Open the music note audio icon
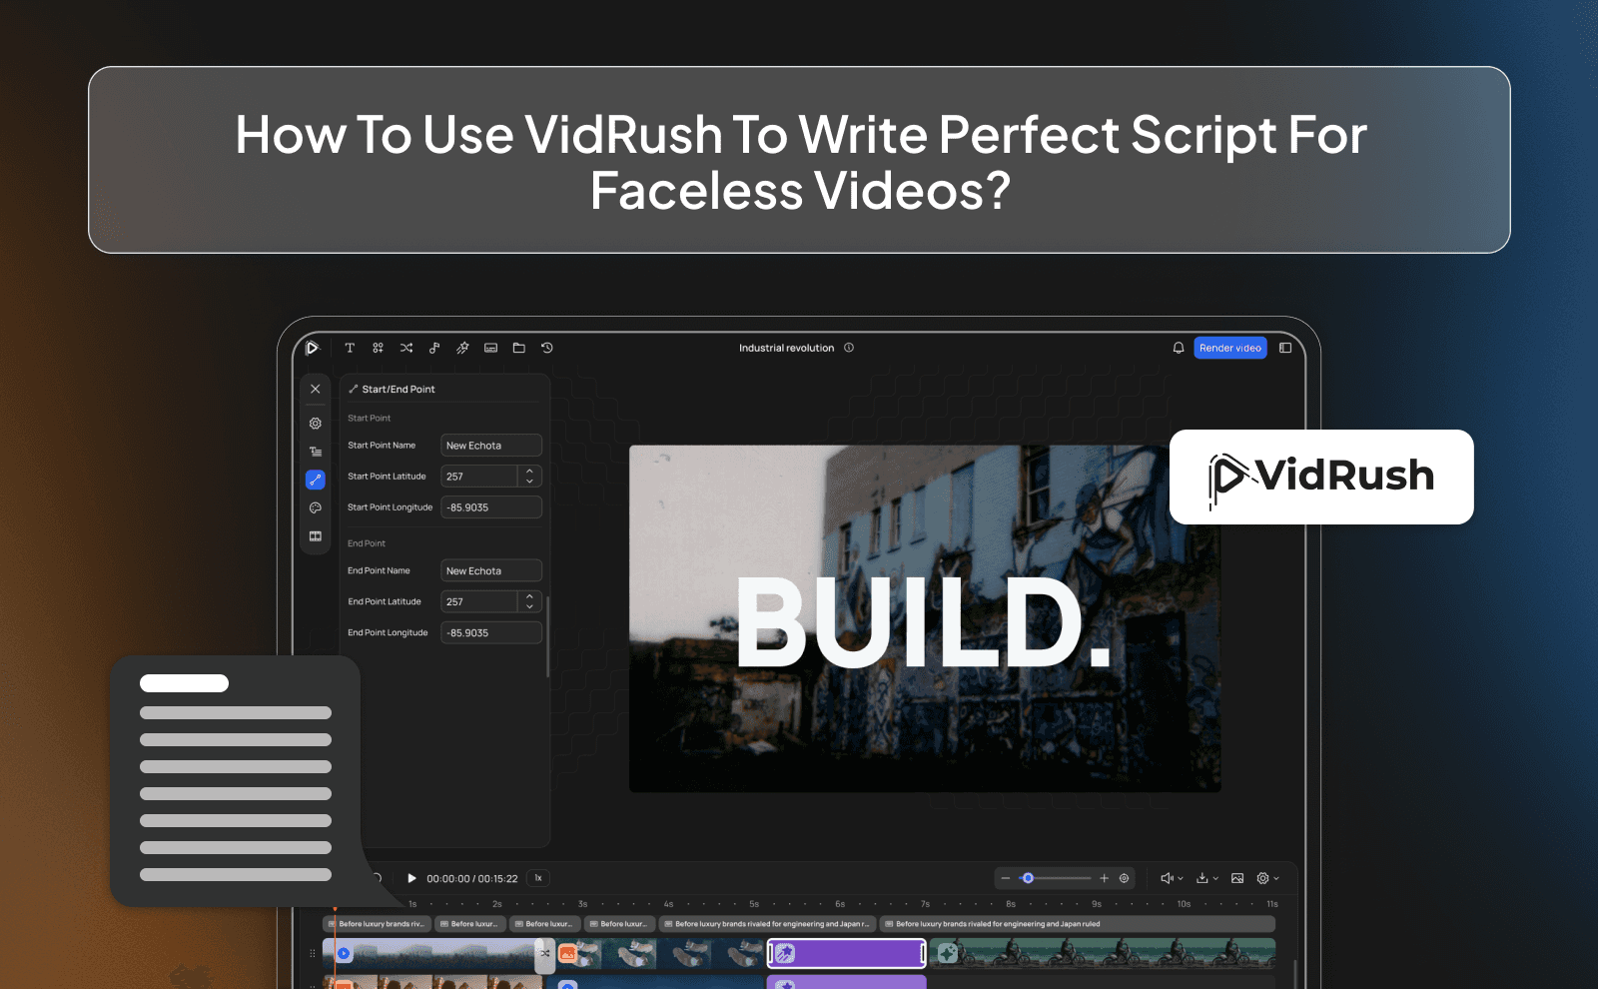This screenshot has width=1598, height=989. pyautogui.click(x=434, y=348)
